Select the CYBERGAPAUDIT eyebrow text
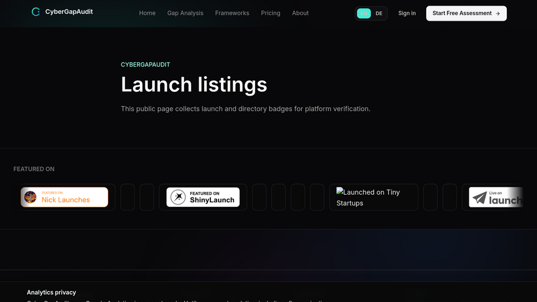The height and width of the screenshot is (302, 537). (x=145, y=65)
